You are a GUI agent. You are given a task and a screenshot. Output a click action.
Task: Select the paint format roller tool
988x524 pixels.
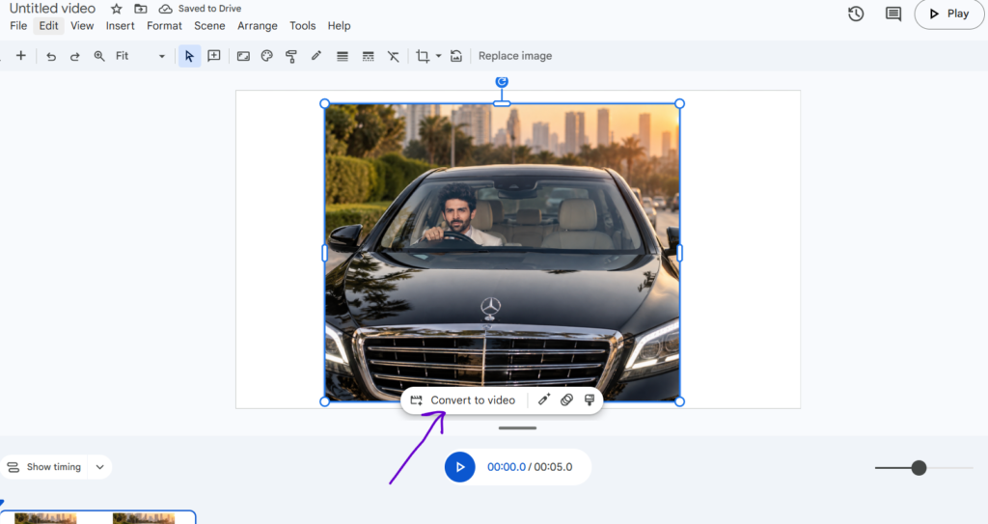coord(291,56)
